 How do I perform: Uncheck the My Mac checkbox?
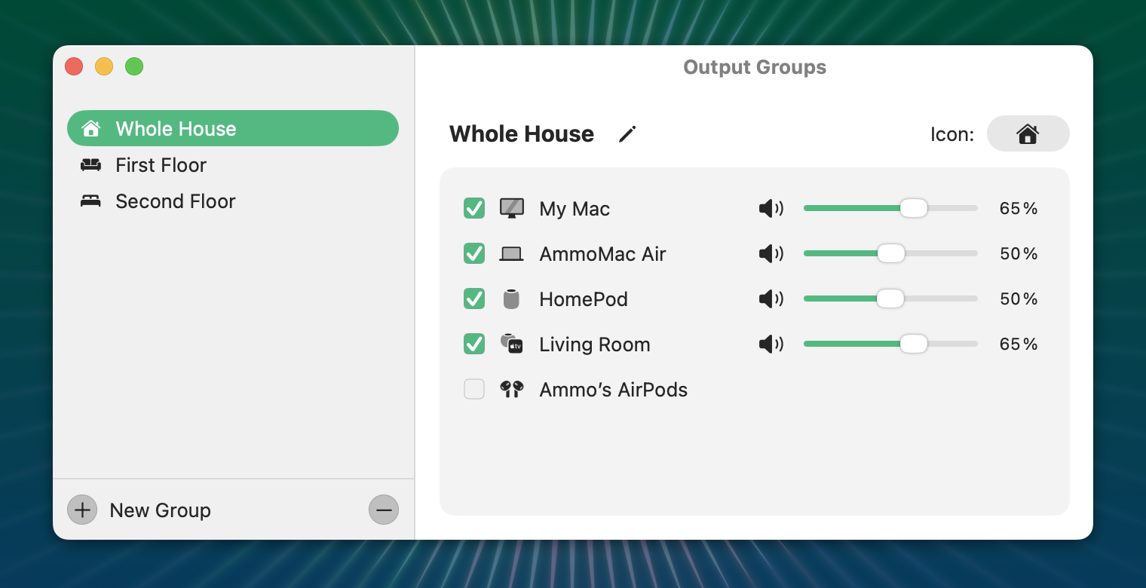click(x=474, y=208)
